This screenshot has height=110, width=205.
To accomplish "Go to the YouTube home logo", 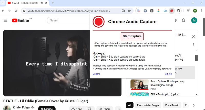I will click(x=20, y=20).
